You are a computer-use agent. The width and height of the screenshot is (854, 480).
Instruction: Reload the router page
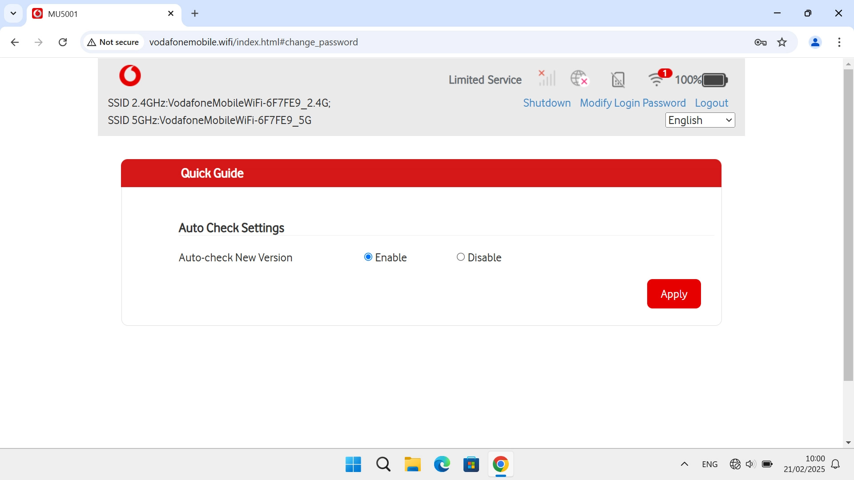[x=63, y=42]
